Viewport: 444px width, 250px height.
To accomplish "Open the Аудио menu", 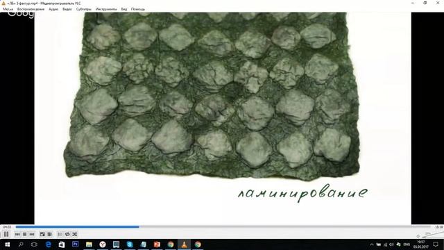I will [53, 9].
